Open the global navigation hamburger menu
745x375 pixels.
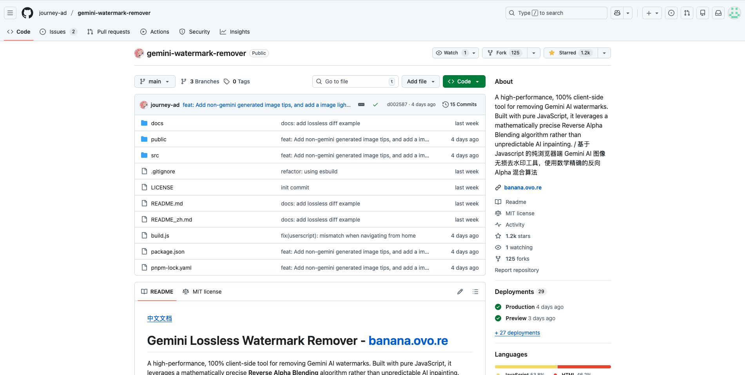tap(10, 13)
